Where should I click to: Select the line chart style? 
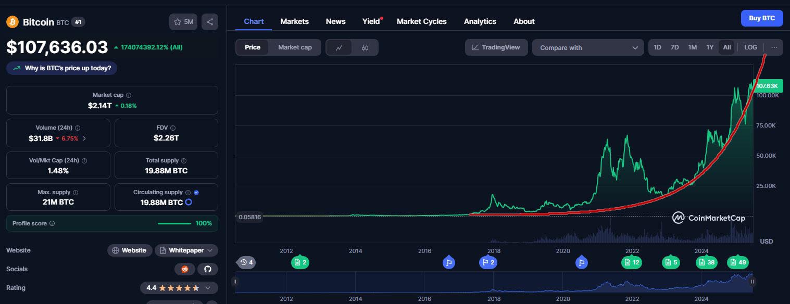339,47
